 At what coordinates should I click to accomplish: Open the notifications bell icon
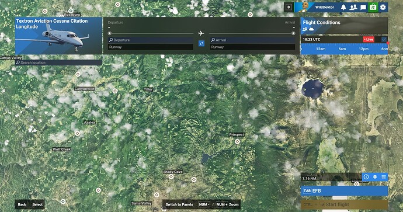pyautogui.click(x=343, y=7)
